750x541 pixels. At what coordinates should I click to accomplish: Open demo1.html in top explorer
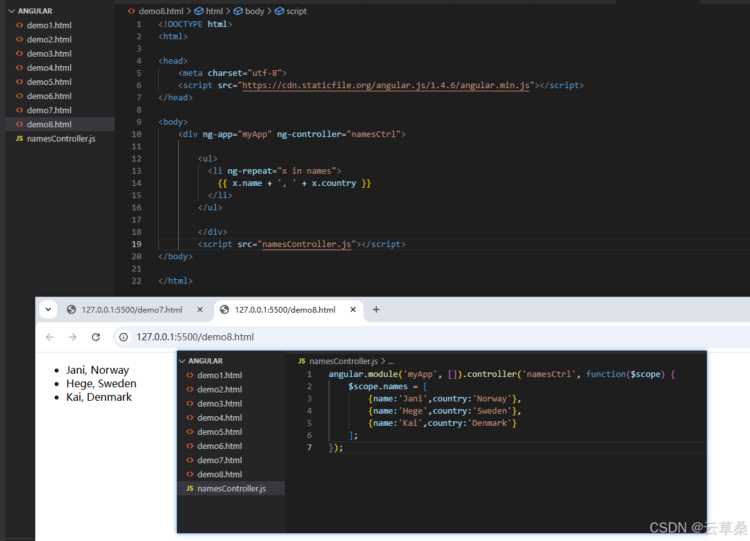(x=50, y=25)
